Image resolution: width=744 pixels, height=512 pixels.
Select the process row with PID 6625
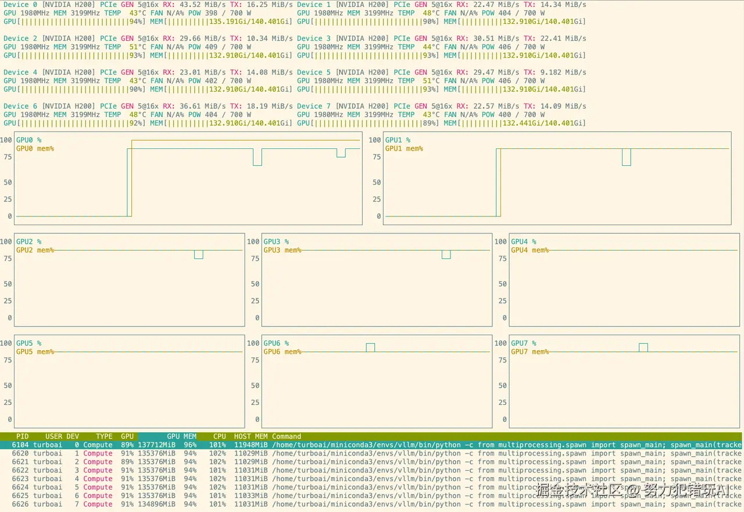click(372, 496)
